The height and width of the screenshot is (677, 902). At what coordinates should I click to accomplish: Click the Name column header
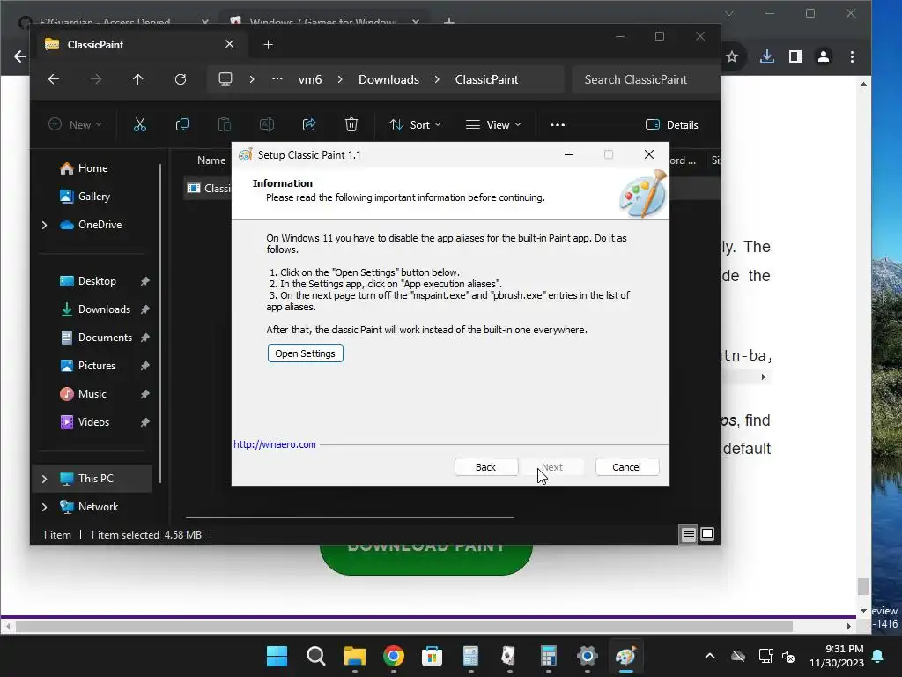click(x=211, y=160)
